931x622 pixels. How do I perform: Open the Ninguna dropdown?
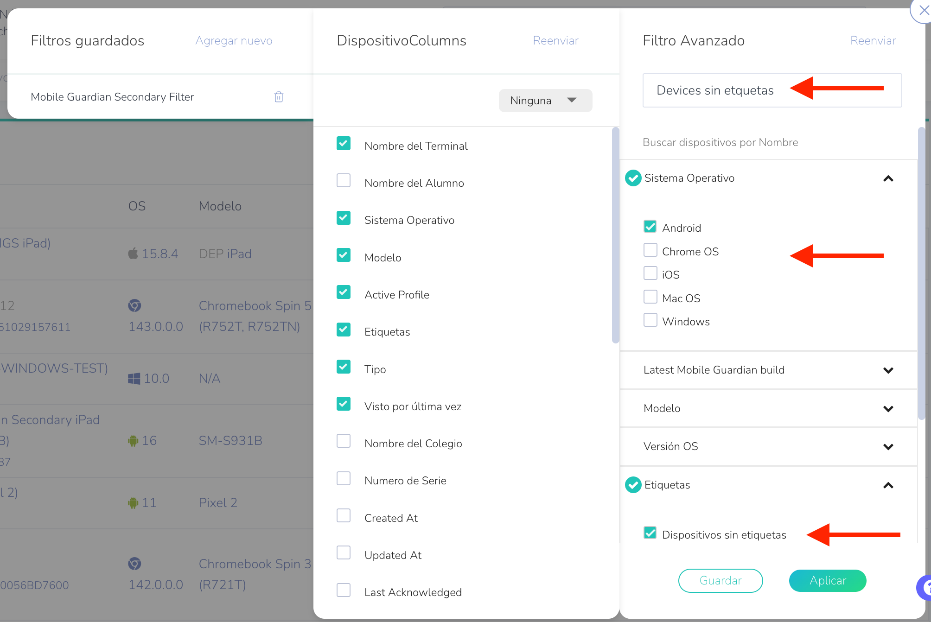point(545,101)
